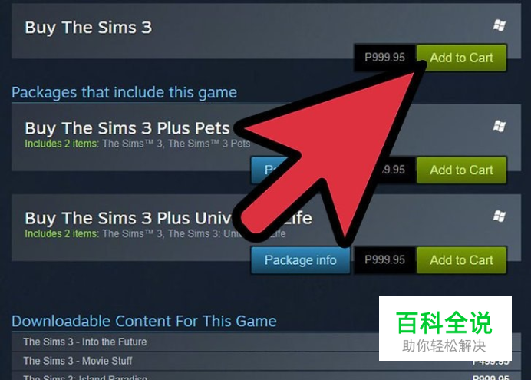
Task: Add The Sims 3 Plus University Life to cart
Action: click(x=461, y=260)
